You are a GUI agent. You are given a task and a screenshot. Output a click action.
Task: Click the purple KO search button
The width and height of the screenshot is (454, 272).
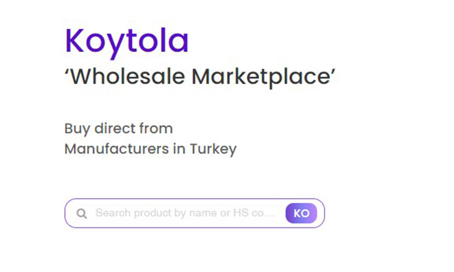coord(301,213)
